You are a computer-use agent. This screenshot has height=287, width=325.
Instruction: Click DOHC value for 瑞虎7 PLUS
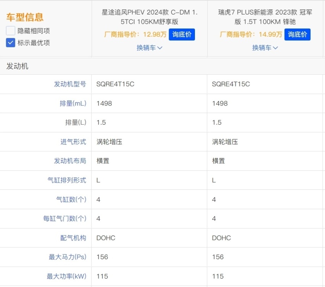[221, 238]
